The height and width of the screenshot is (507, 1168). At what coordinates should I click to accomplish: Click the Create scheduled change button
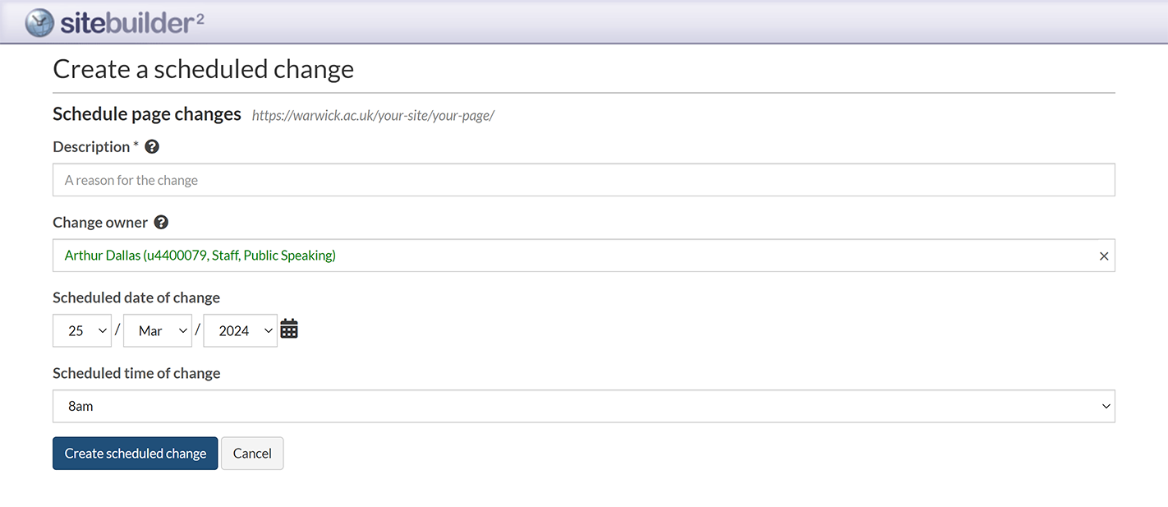click(x=136, y=454)
